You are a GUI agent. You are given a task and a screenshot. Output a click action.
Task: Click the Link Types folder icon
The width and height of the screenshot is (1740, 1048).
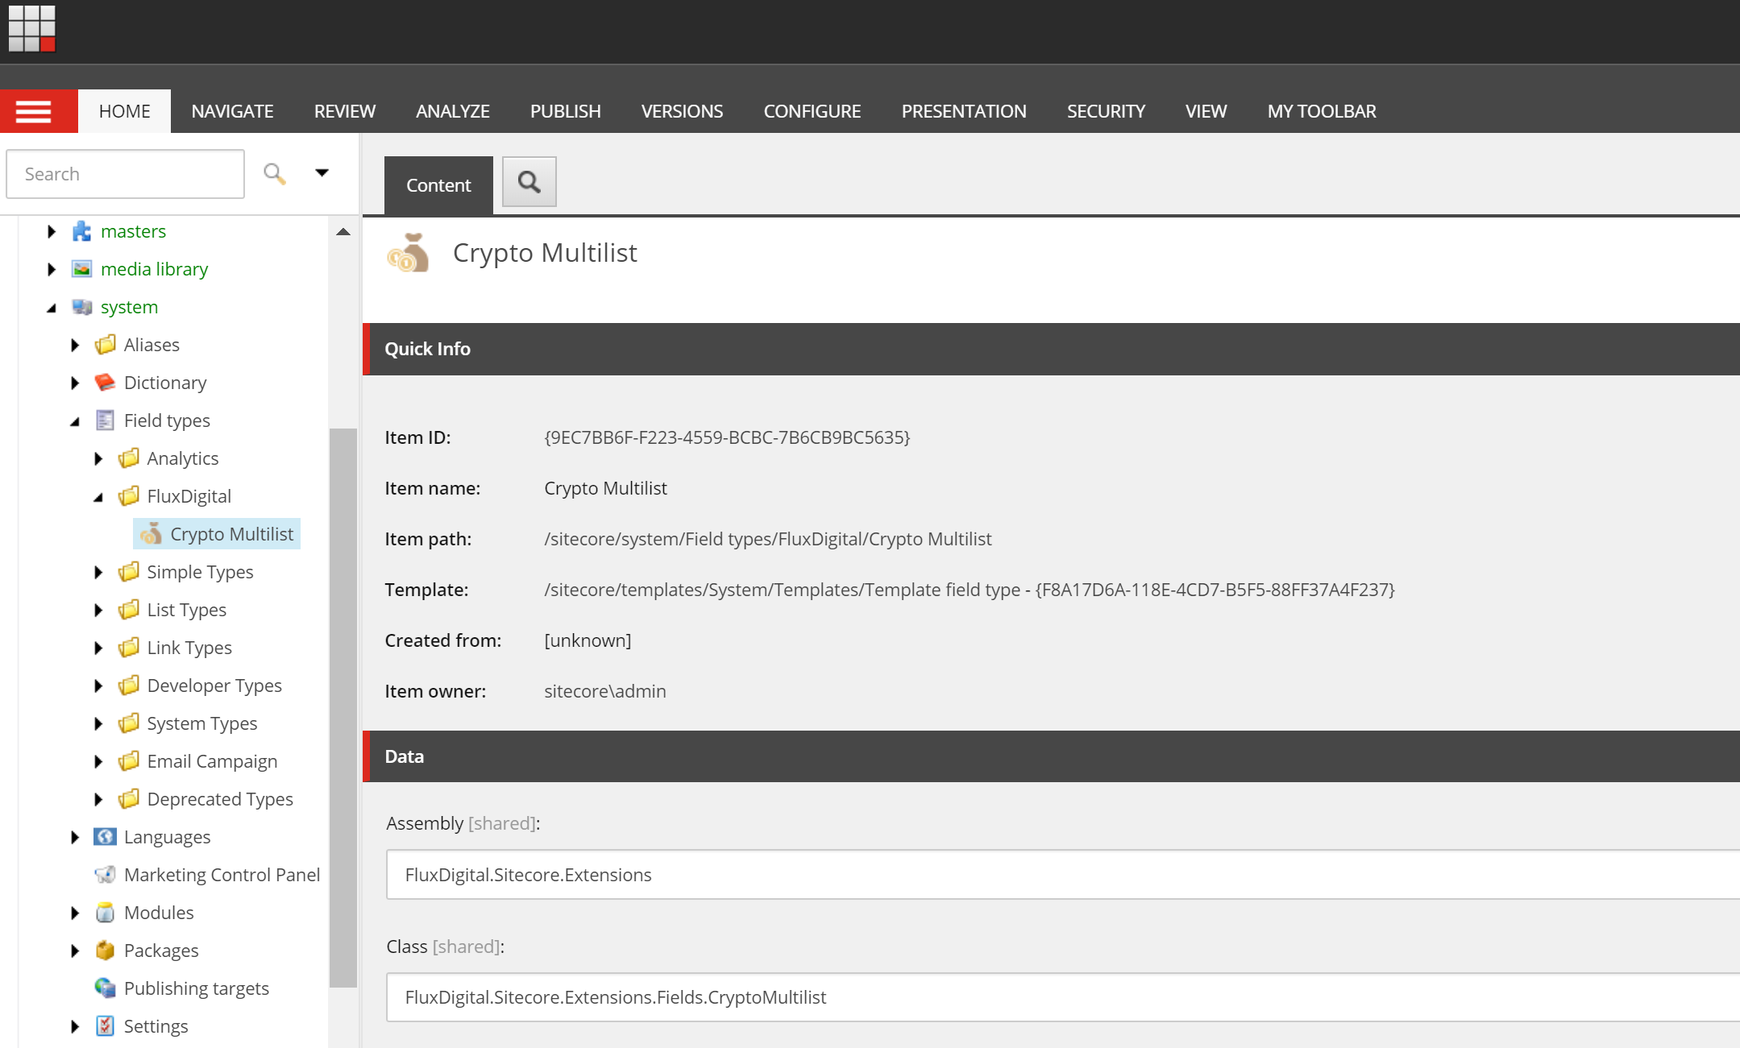129,648
